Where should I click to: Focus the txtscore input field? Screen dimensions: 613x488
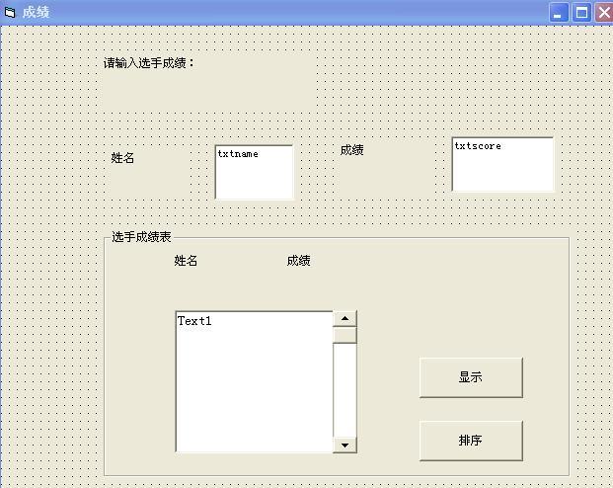[502, 164]
